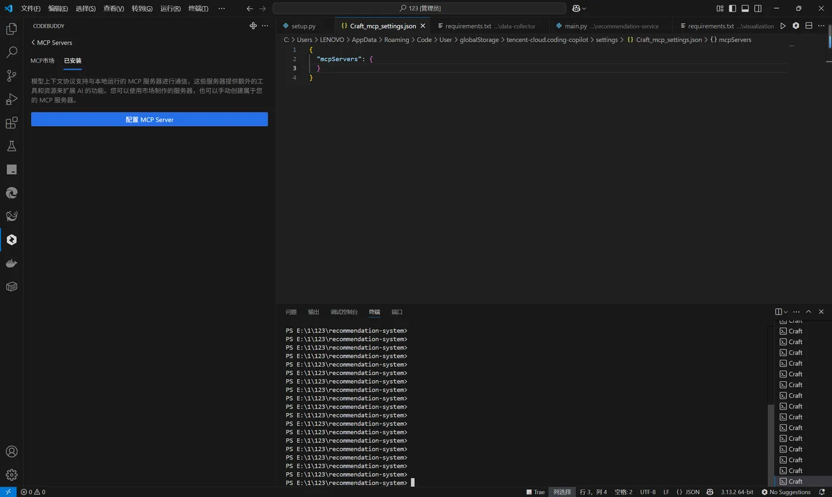The width and height of the screenshot is (832, 497).
Task: Open the launch profile dropdown beside split terminal
Action: tap(786, 312)
